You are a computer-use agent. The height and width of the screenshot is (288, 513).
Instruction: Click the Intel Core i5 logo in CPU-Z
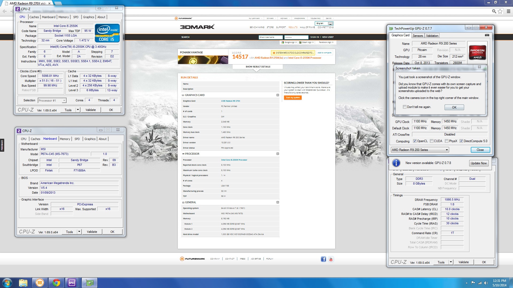[107, 33]
